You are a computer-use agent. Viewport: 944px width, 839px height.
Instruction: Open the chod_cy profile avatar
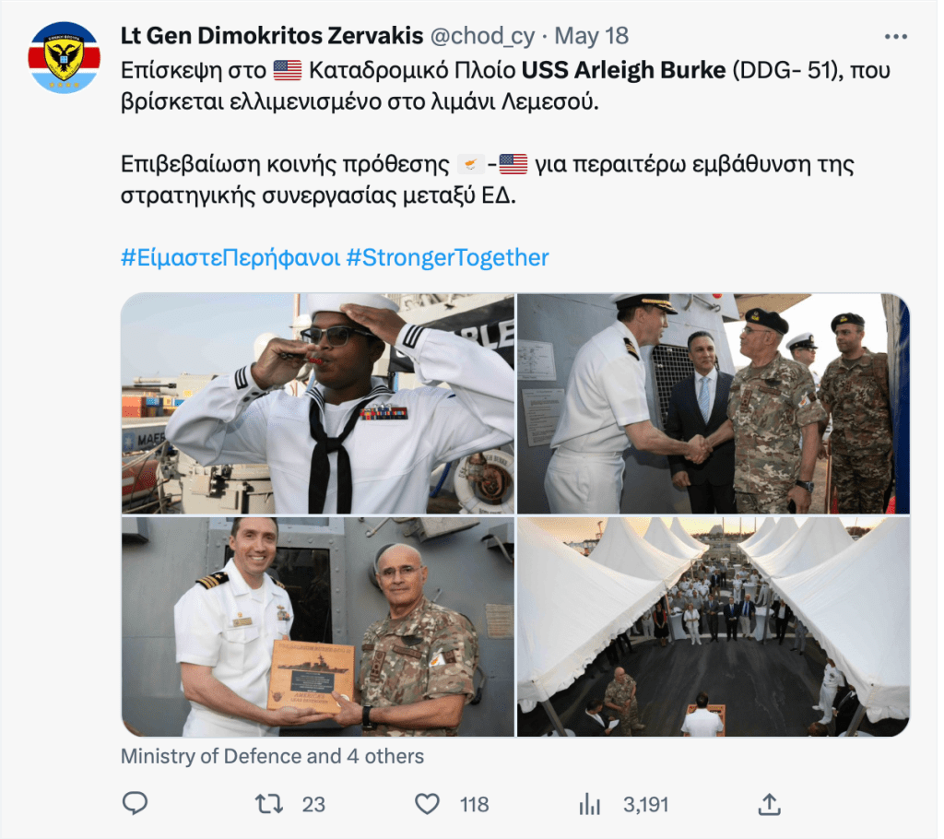click(64, 57)
